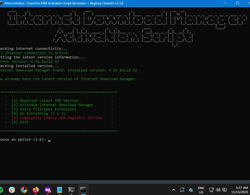Viewport: 250px width, 195px height.
Task: Open the Notepad taskbar icon
Action: 60,190
